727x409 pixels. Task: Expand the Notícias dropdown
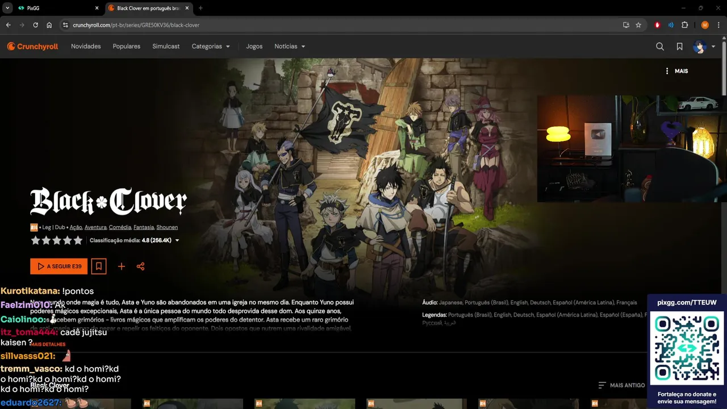point(290,47)
